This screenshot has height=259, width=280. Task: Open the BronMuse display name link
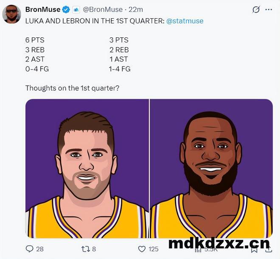pyautogui.click(x=43, y=9)
